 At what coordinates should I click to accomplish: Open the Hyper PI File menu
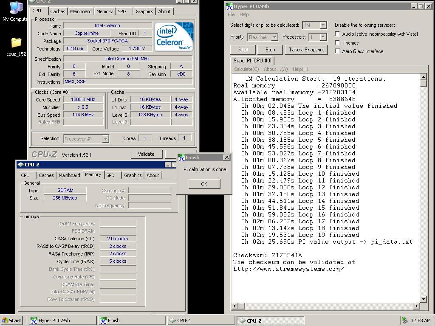click(231, 14)
